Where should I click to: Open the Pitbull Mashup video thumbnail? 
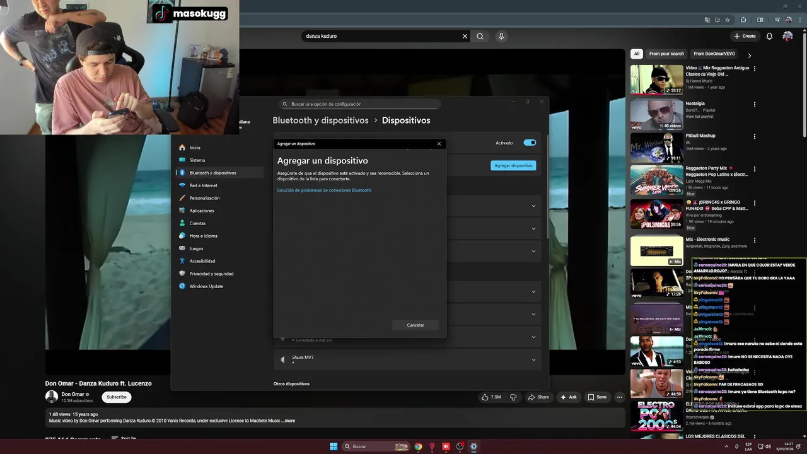click(656, 148)
